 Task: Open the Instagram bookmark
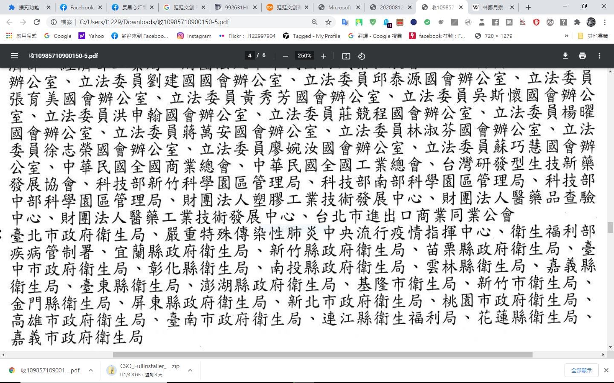[x=194, y=36]
